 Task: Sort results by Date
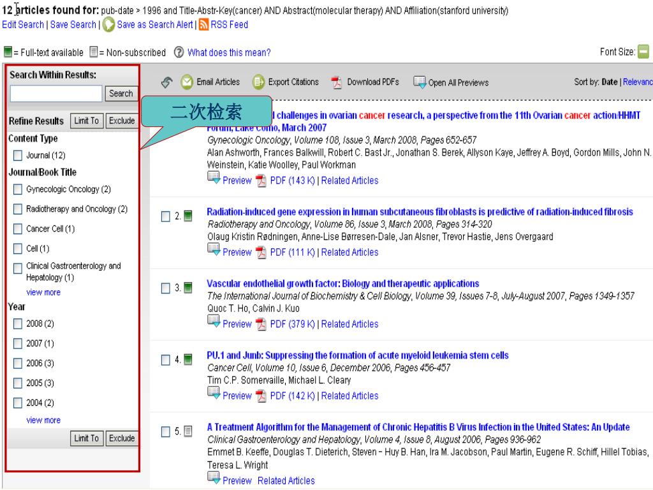pyautogui.click(x=610, y=82)
